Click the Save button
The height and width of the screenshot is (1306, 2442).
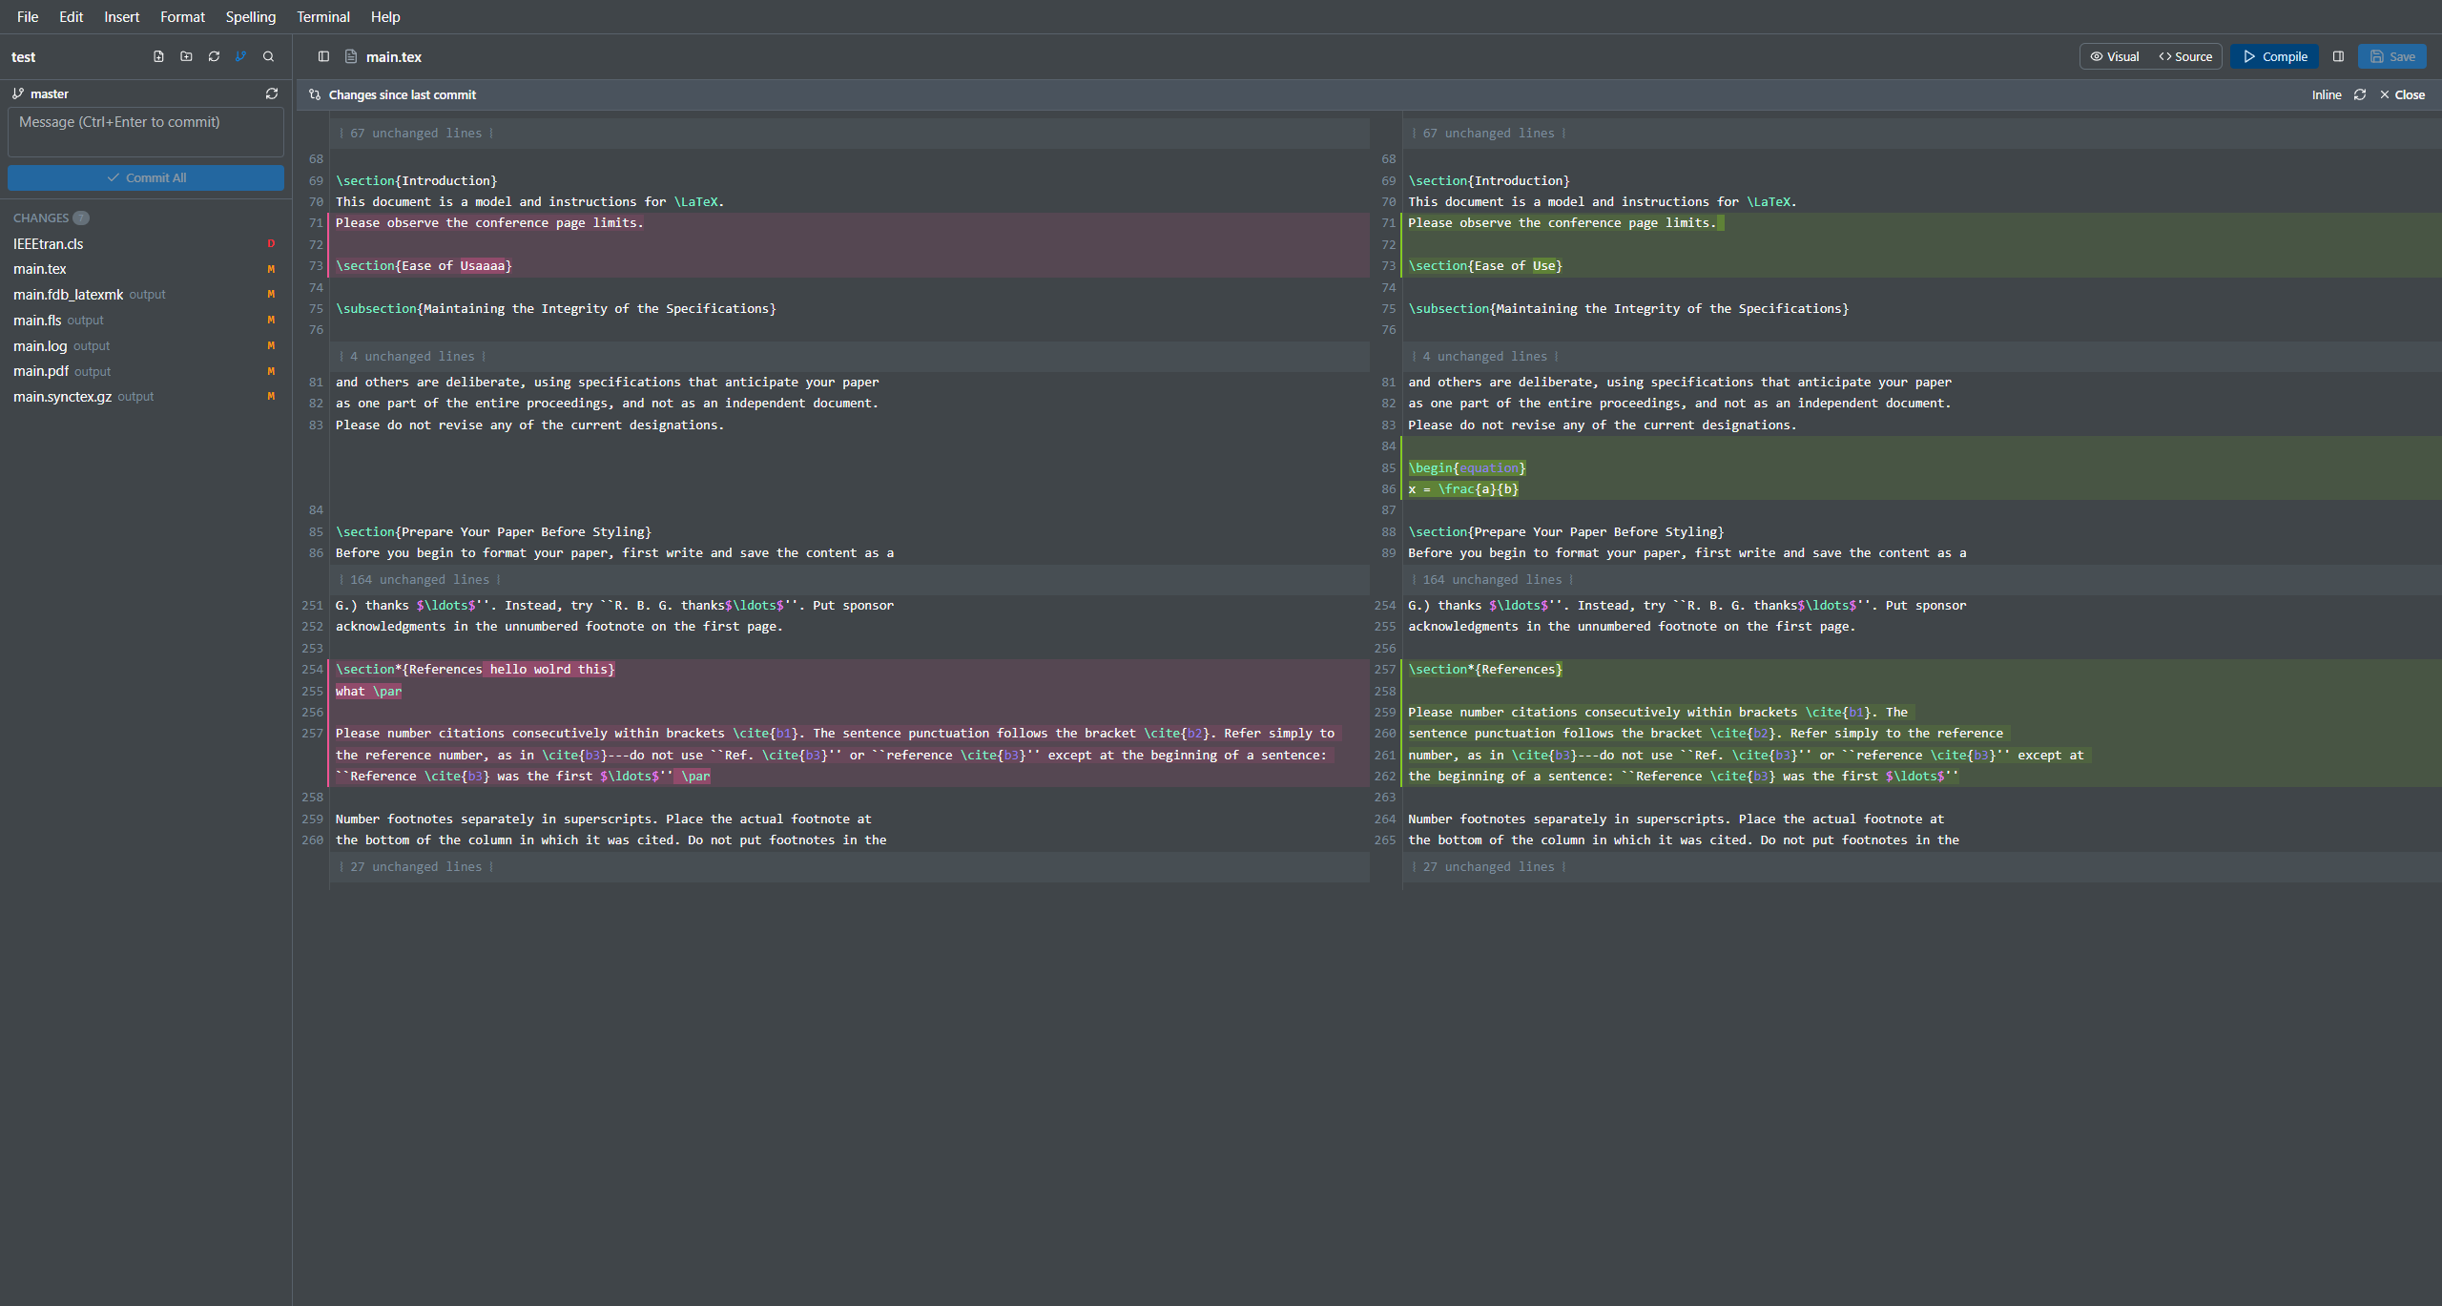pos(2391,56)
